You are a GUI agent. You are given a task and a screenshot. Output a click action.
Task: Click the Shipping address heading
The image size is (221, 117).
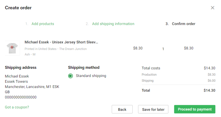[x=21, y=68]
